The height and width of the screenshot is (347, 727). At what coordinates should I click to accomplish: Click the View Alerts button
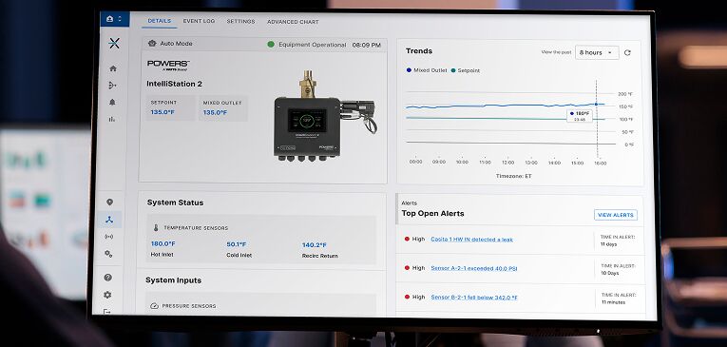[x=616, y=215]
